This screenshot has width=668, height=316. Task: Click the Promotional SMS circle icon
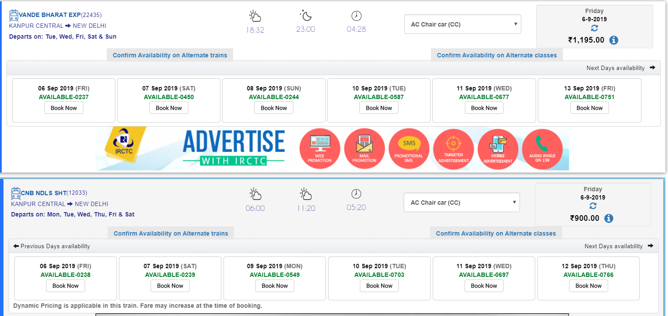coord(408,149)
